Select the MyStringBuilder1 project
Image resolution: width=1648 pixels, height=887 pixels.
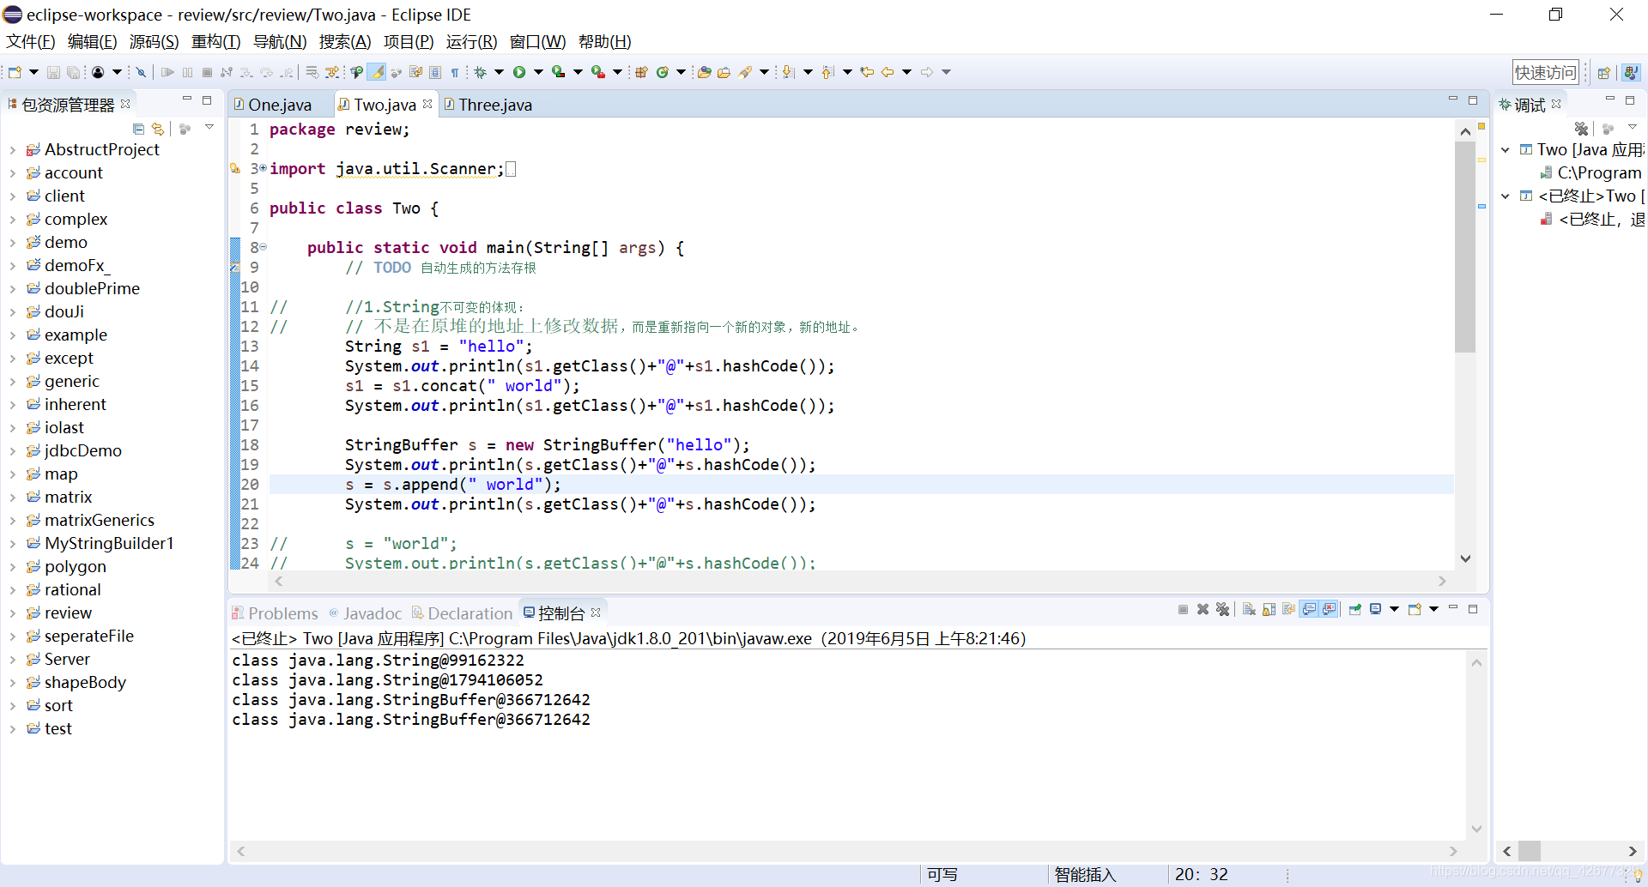(x=109, y=544)
